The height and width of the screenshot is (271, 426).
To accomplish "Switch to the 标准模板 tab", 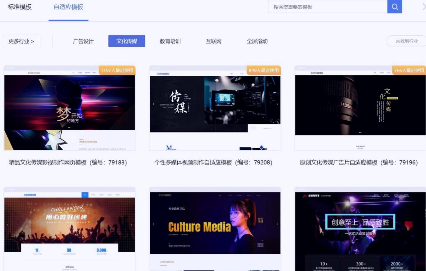I will [20, 7].
